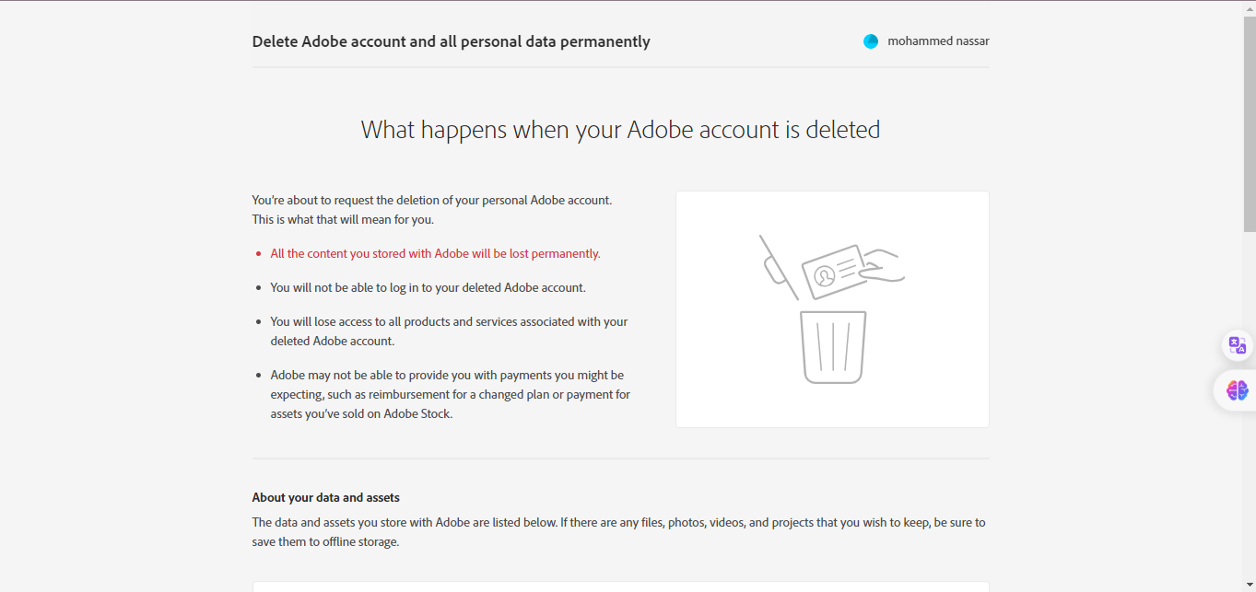Click the "About your data and assets" heading
This screenshot has width=1256, height=592.
coord(325,497)
